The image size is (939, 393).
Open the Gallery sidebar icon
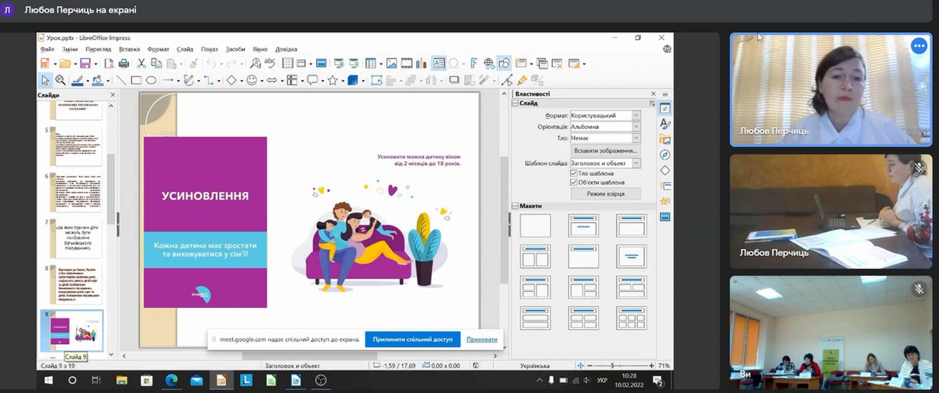click(665, 139)
